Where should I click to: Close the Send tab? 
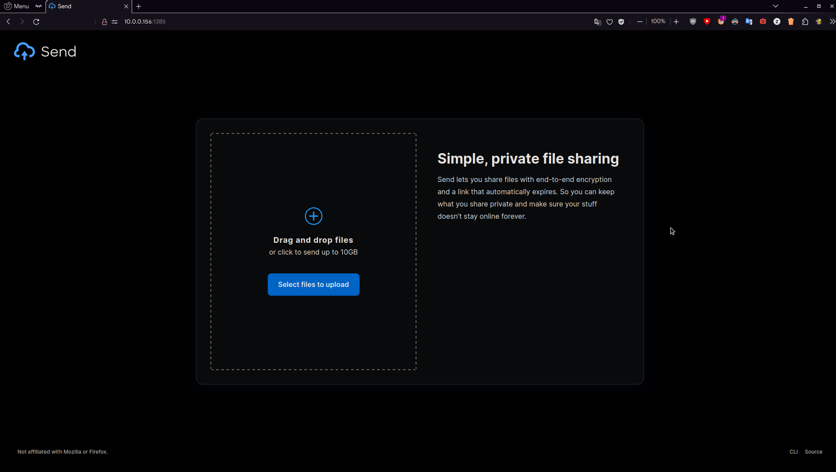[126, 6]
